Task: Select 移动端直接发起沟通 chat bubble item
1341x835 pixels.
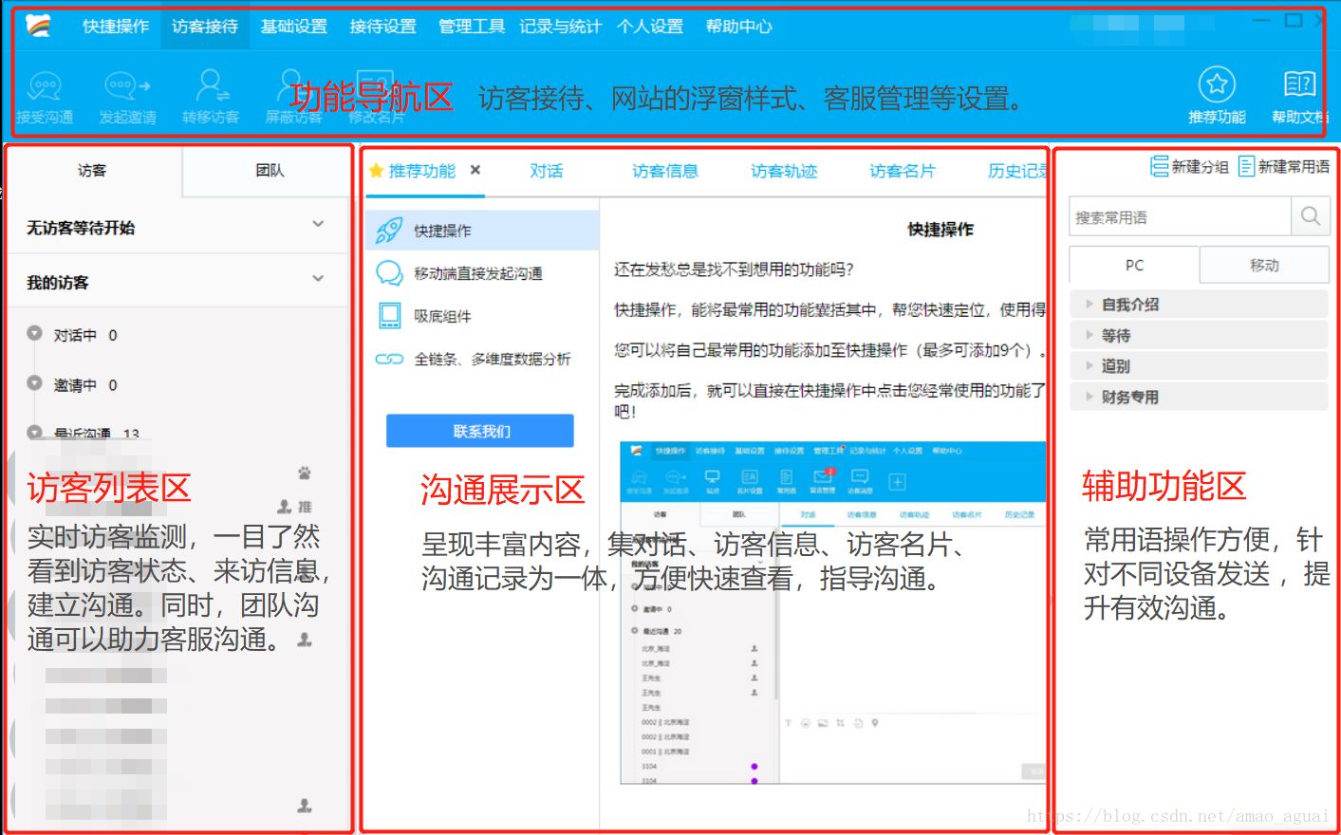Action: click(x=482, y=273)
